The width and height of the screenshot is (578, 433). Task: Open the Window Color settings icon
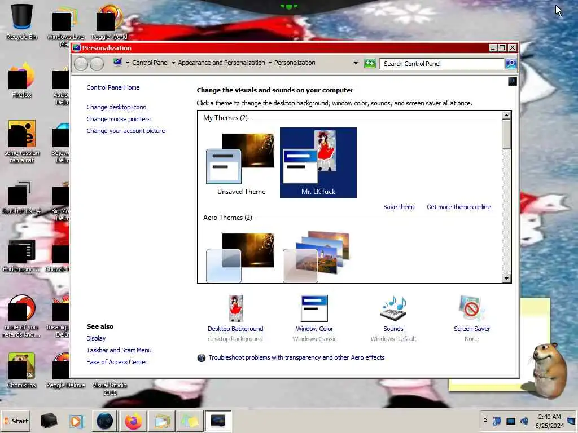314,308
